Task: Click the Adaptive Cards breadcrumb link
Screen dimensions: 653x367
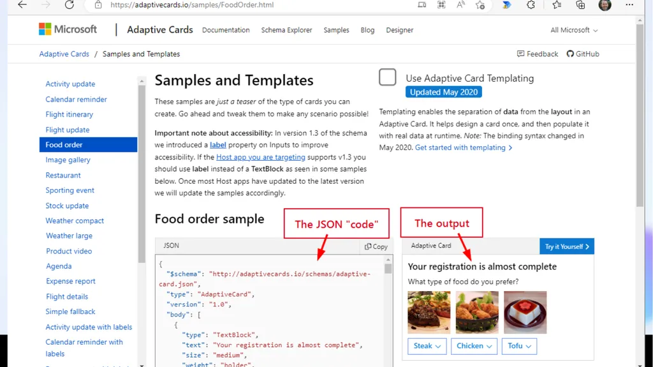Action: [64, 54]
